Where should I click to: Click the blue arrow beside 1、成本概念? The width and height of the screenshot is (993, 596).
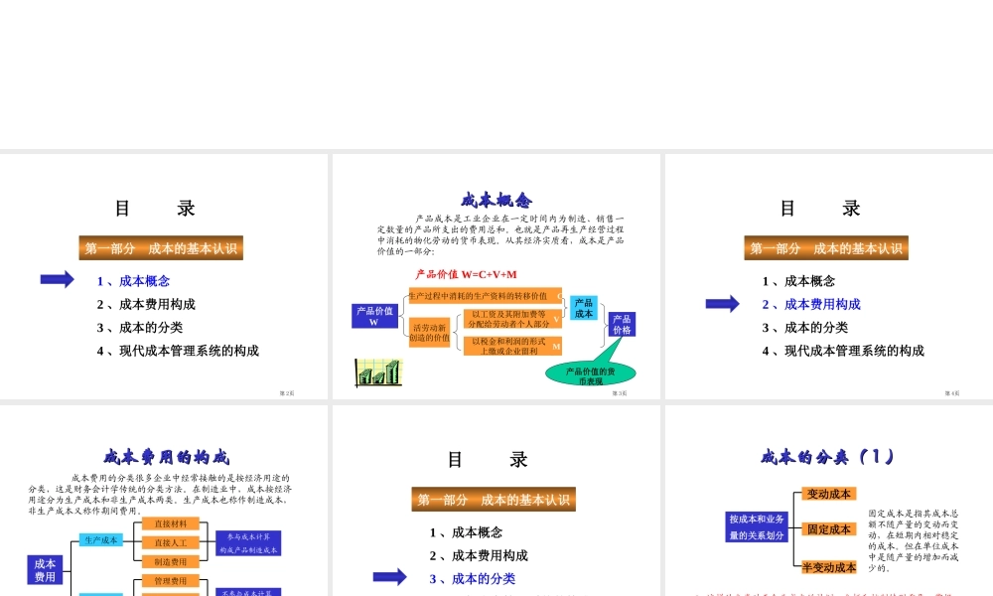click(x=57, y=279)
